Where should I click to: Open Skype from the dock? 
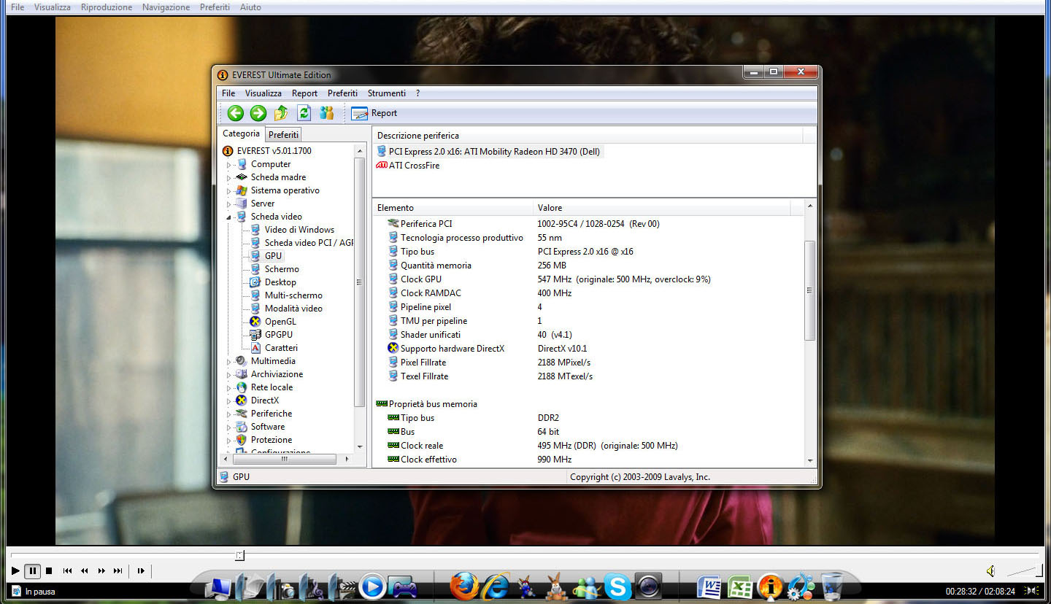click(x=617, y=586)
